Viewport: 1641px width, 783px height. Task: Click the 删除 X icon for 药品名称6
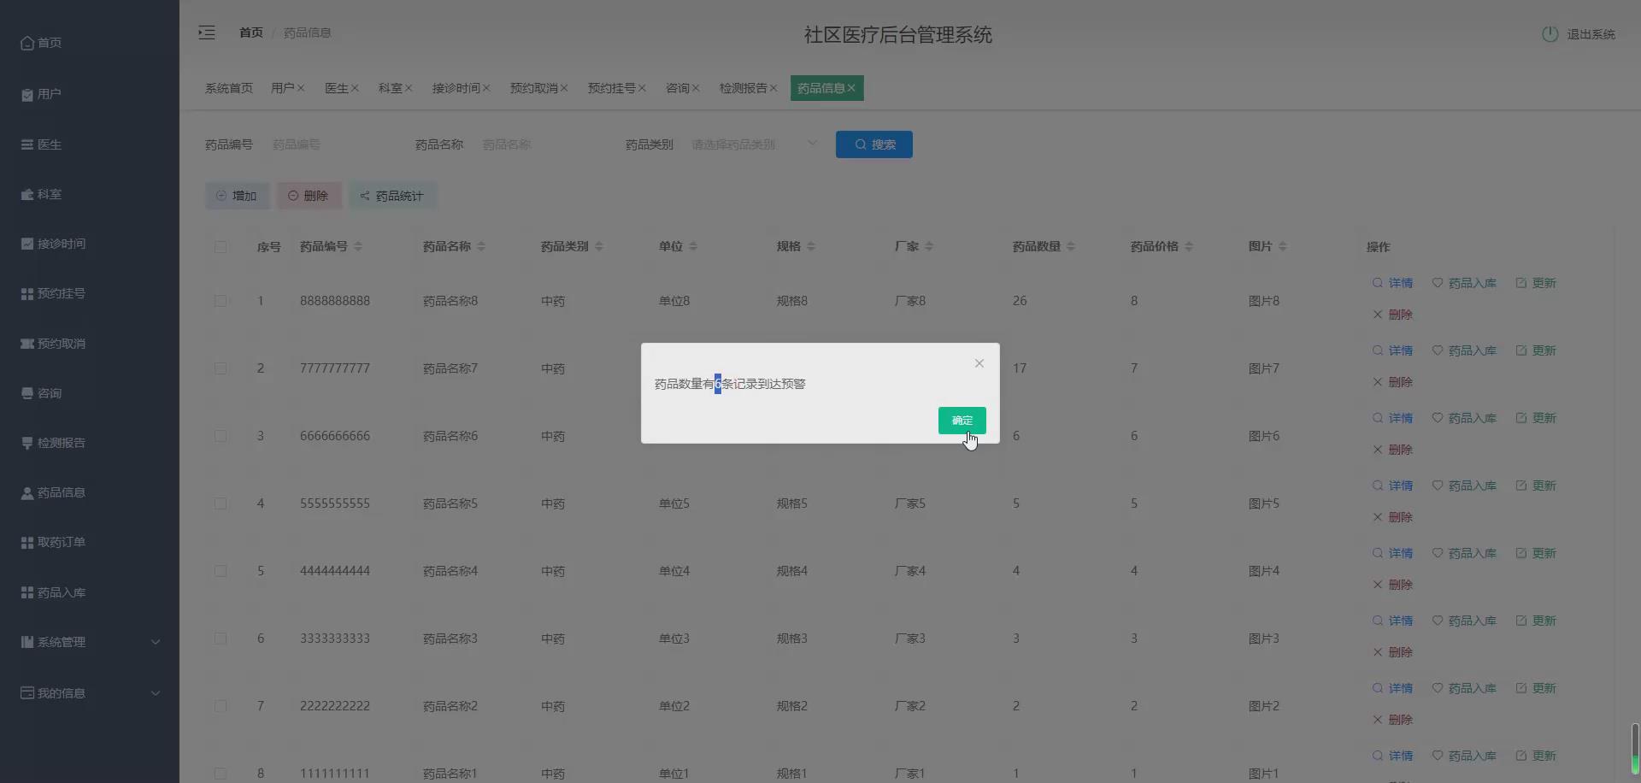click(x=1376, y=449)
